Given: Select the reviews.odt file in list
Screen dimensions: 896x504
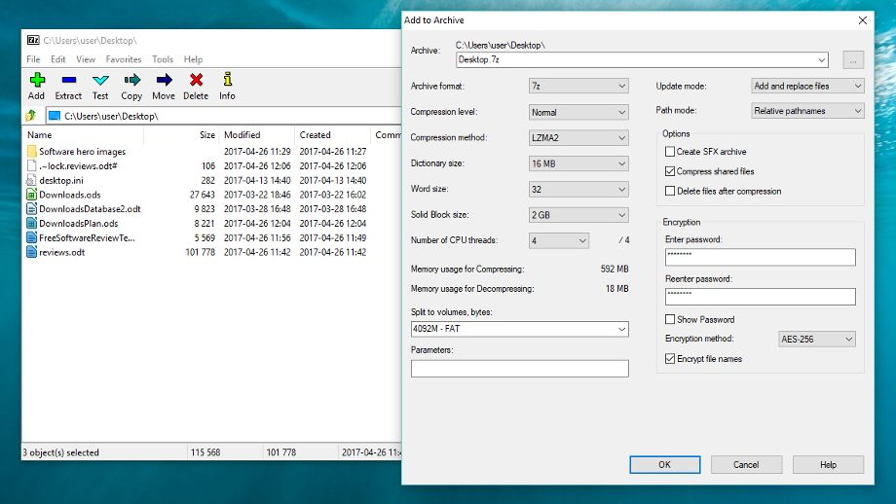Looking at the screenshot, I should (x=61, y=252).
